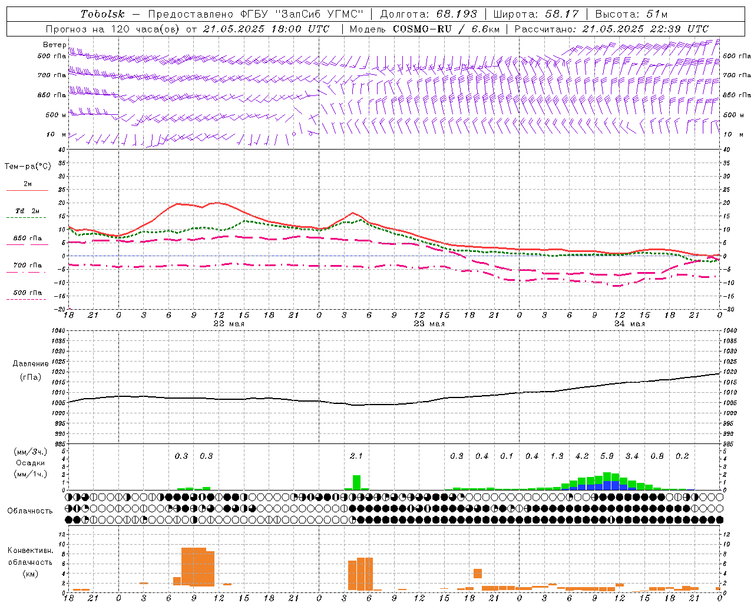Click the "3.4" precipitation total value
Image resolution: width=754 pixels, height=603 pixels.
coord(632,456)
